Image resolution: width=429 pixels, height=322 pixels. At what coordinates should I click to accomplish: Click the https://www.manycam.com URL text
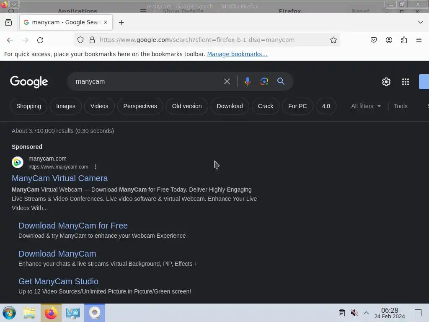click(58, 167)
